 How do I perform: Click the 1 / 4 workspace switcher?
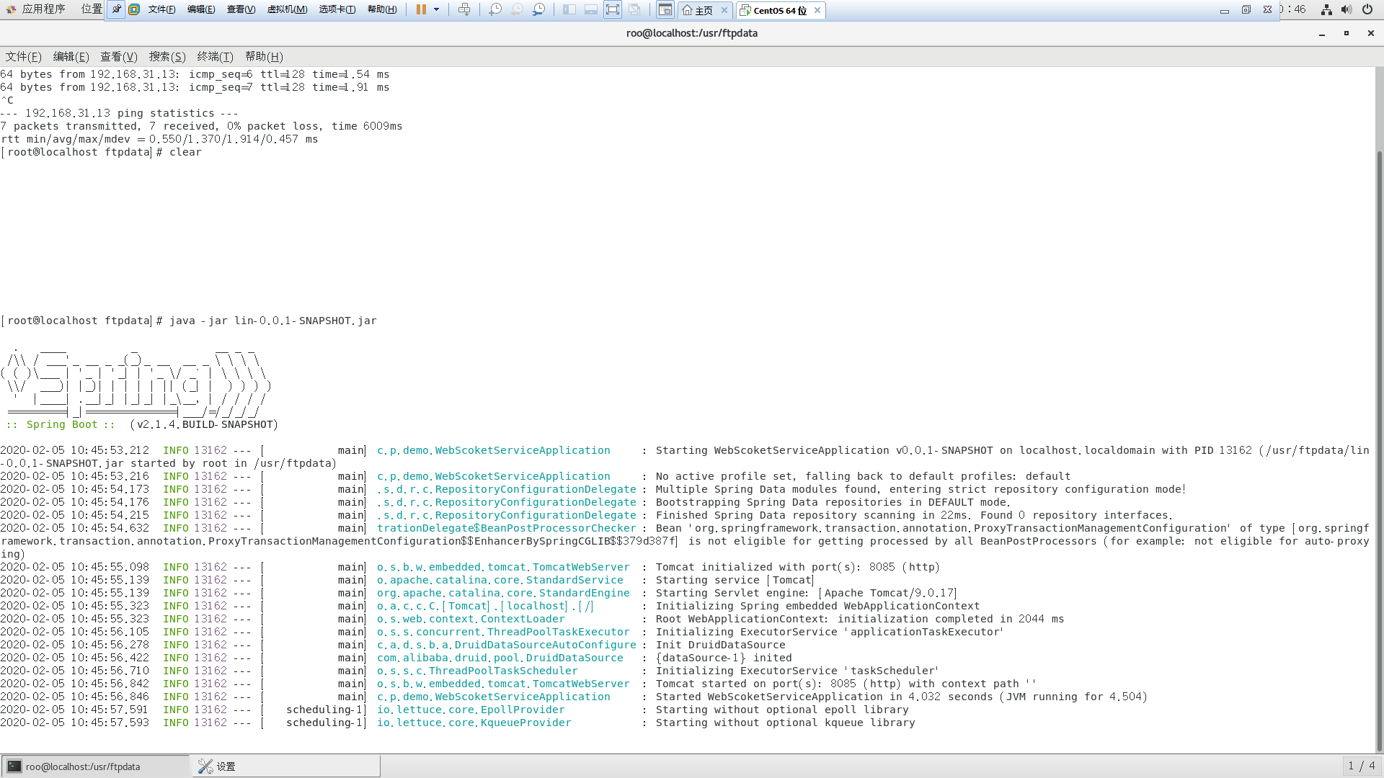tap(1362, 766)
